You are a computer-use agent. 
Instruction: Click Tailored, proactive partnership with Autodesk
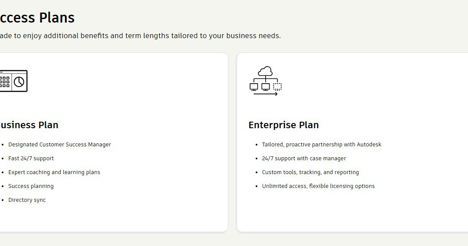pos(322,145)
